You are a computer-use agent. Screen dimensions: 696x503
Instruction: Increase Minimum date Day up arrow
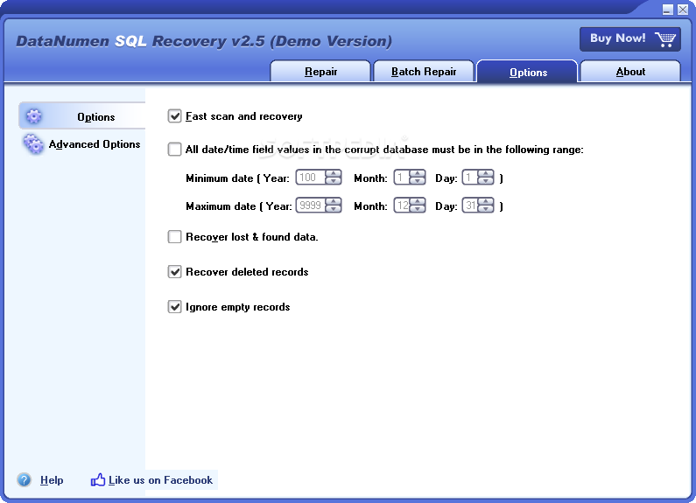[x=486, y=173]
